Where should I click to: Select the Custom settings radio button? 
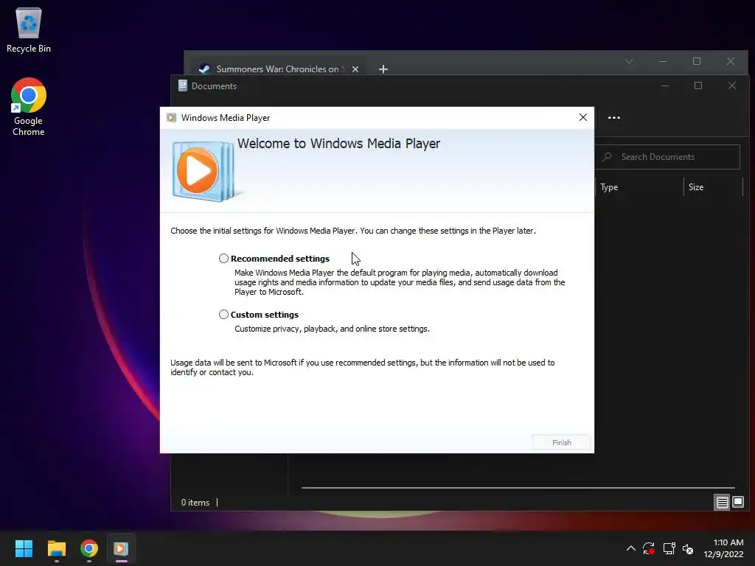(x=223, y=314)
